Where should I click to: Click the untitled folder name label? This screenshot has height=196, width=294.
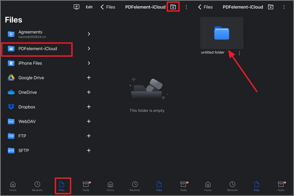pos(213,52)
